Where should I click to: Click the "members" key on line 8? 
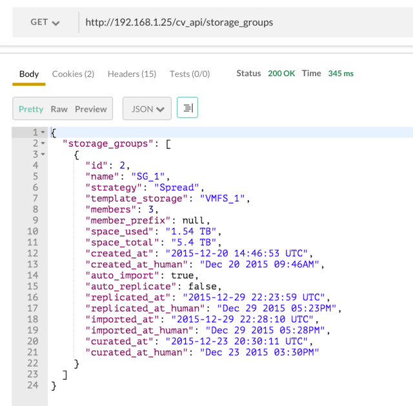111,210
